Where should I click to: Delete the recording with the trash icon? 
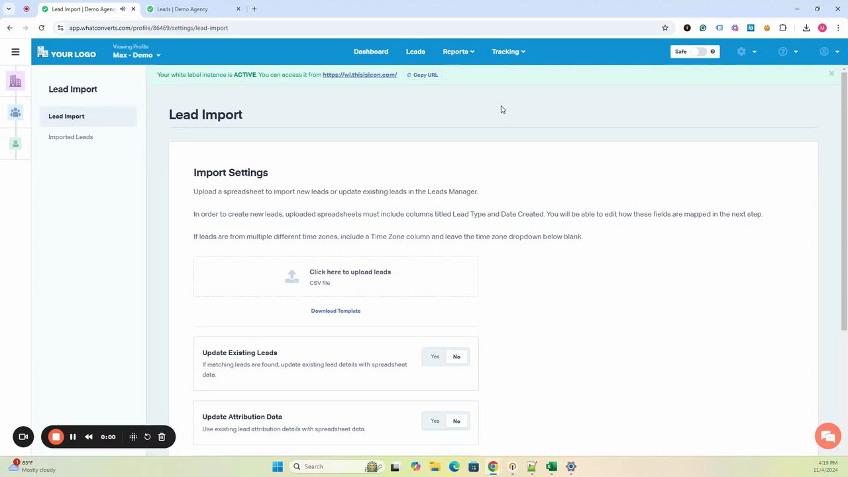(162, 437)
